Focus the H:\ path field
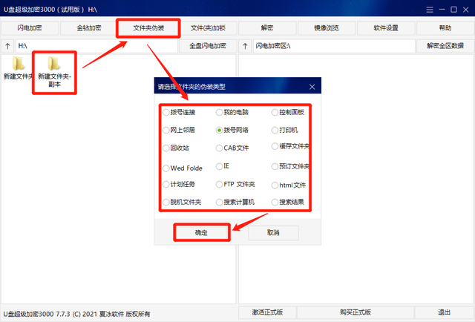475x322 pixels. pos(96,46)
